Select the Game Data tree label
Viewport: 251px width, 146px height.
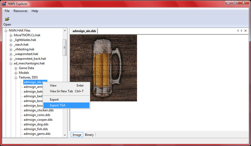[26, 68]
